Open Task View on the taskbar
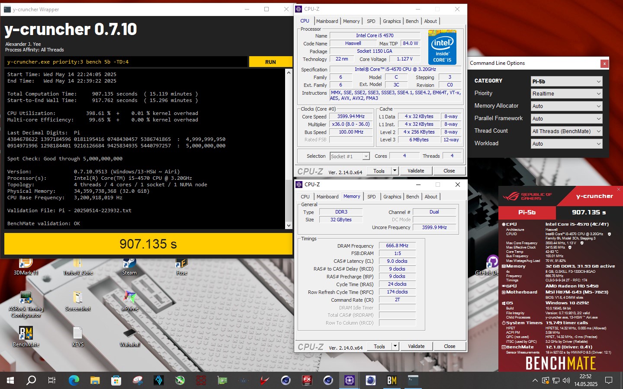The image size is (623, 389). coord(52,380)
